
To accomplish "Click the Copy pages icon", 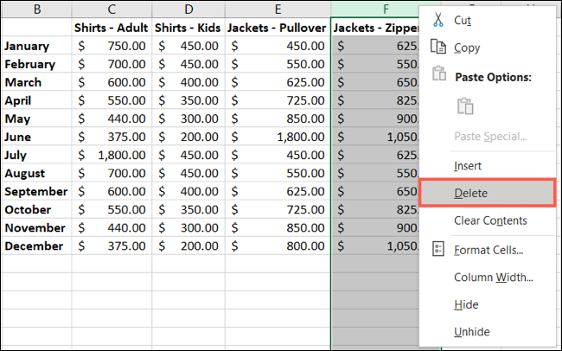I will pos(438,48).
